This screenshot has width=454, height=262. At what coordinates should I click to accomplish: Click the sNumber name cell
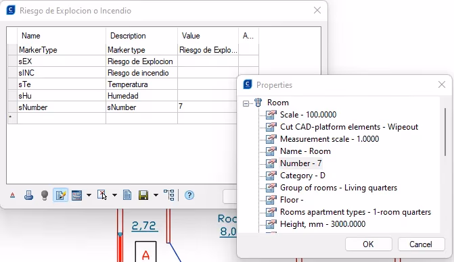pos(62,107)
